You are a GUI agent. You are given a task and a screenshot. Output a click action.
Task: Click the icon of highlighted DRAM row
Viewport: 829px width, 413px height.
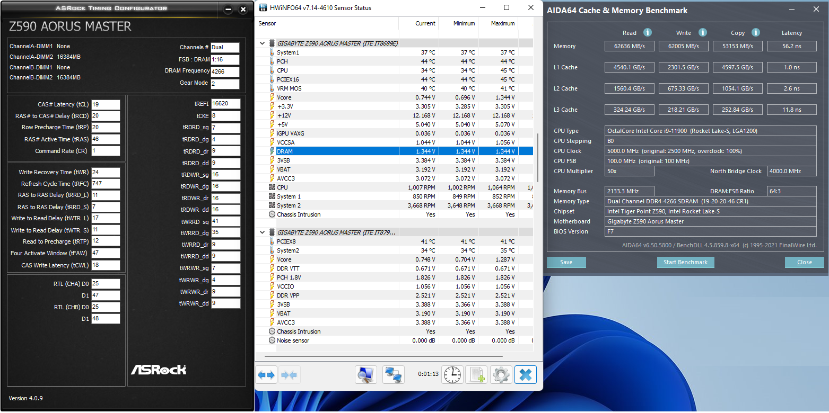272,151
